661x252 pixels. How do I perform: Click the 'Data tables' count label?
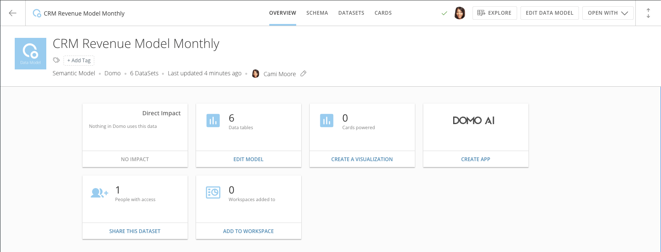click(x=241, y=127)
